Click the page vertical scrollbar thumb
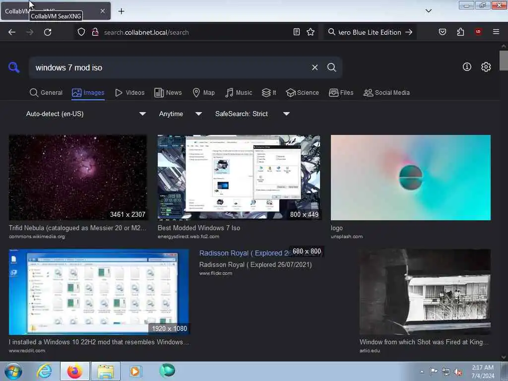Image resolution: width=508 pixels, height=381 pixels. click(x=504, y=60)
